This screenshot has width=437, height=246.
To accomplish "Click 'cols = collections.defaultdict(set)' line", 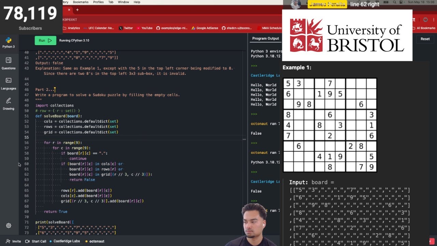I will [81, 121].
